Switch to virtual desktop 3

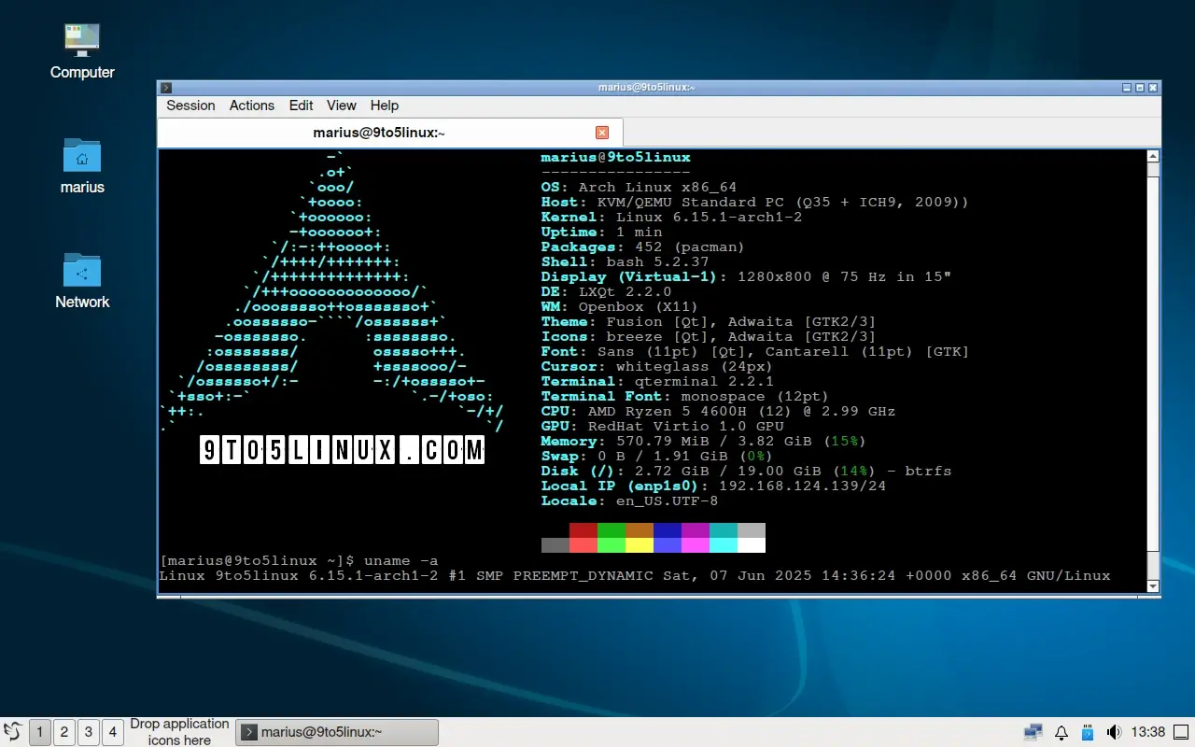[88, 732]
